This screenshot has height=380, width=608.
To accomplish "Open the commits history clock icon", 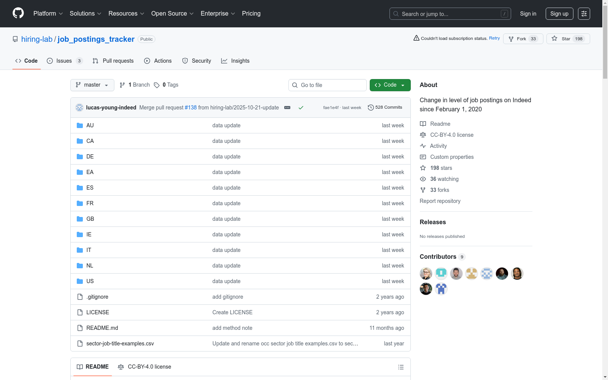I will (x=371, y=108).
